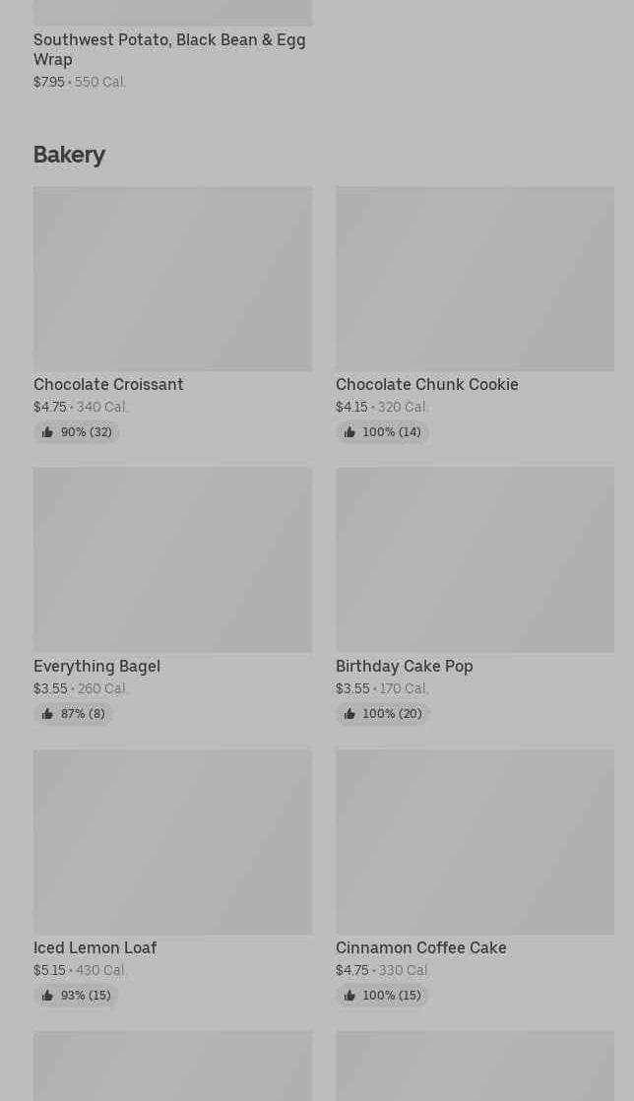
Task: Open the Birthday Cake Pop item photo
Action: (475, 559)
